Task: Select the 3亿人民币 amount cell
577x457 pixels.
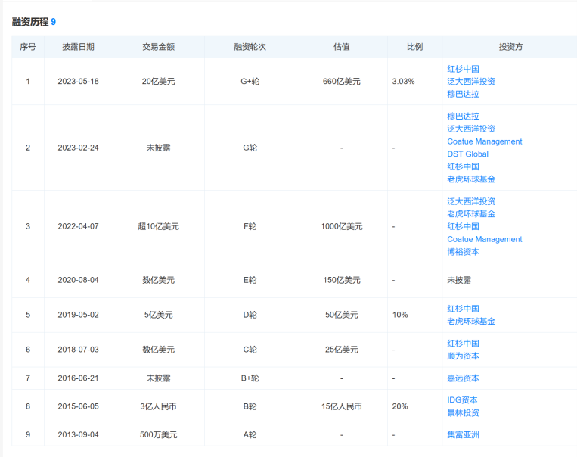Action: [x=159, y=406]
